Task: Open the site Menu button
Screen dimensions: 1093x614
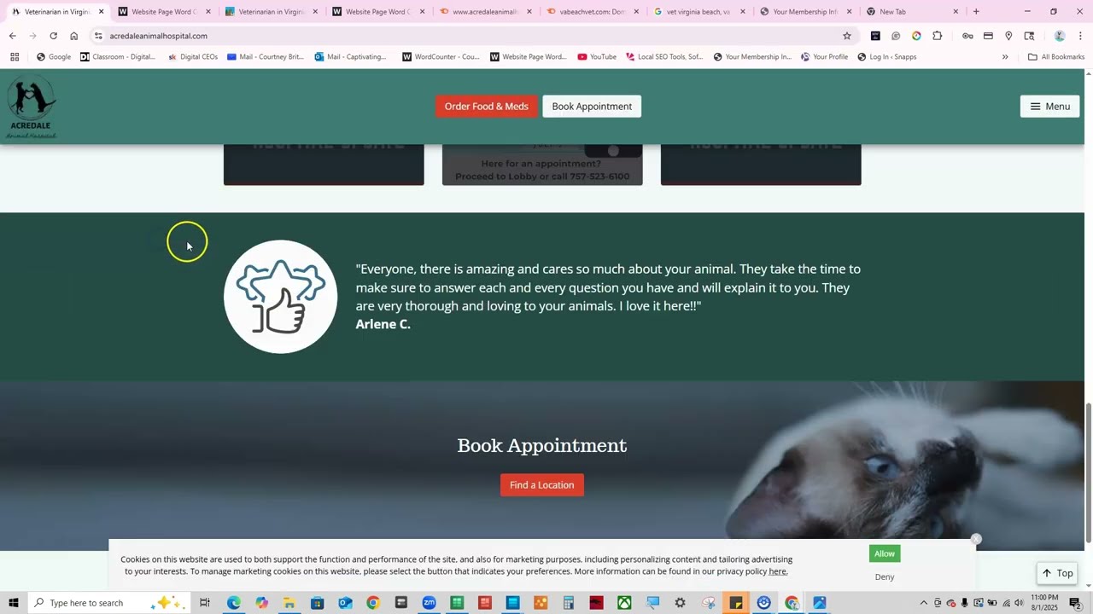Action: (1049, 107)
